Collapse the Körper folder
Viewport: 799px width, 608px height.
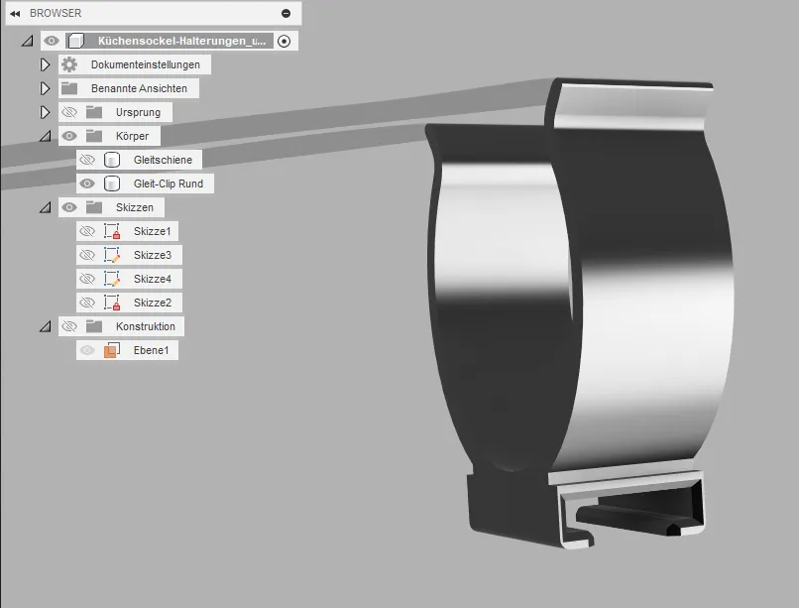coord(44,136)
